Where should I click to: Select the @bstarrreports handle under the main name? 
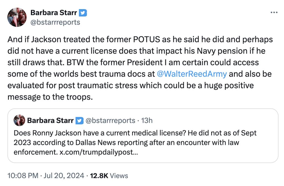point(55,22)
